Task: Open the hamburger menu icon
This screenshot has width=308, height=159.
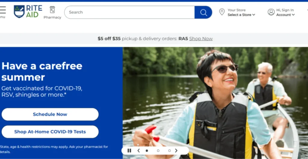Action: (3, 10)
